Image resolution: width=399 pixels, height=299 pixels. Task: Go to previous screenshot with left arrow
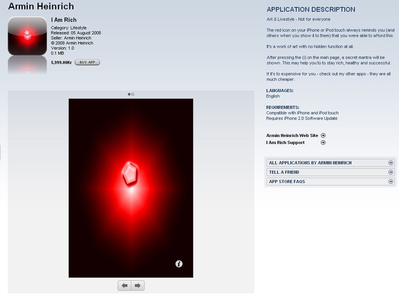click(125, 286)
